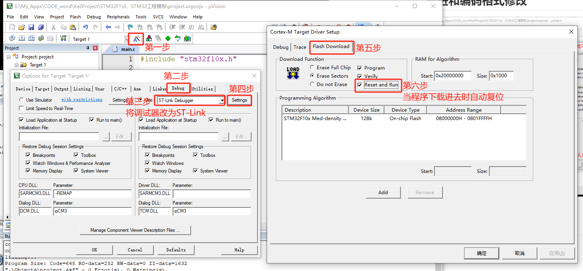The width and height of the screenshot is (583, 271).
Task: Open Batch Build from the toolbar
Action: 41,38
